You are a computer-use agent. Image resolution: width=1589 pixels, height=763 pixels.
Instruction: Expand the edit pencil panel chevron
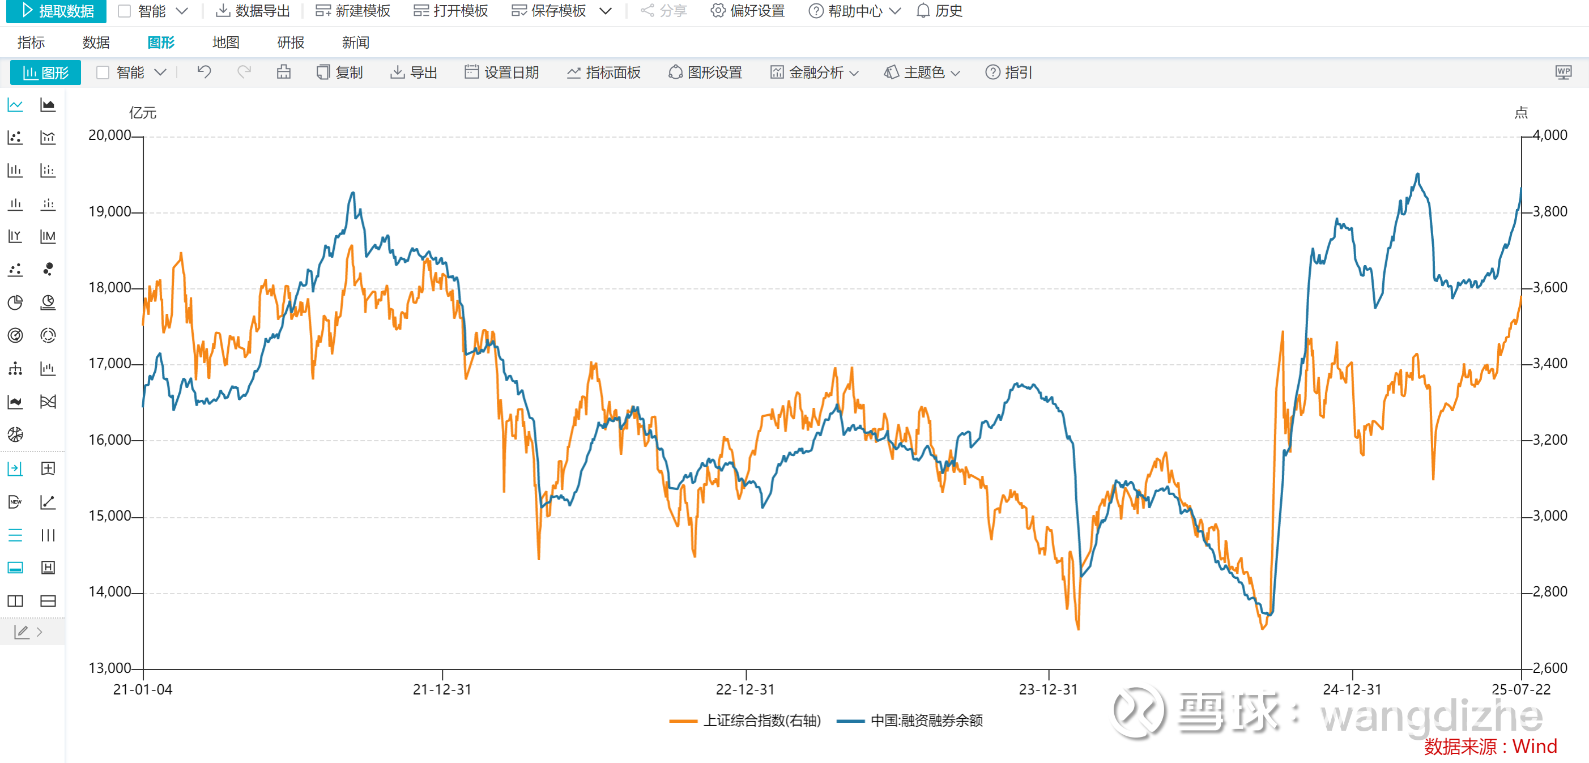tap(40, 632)
